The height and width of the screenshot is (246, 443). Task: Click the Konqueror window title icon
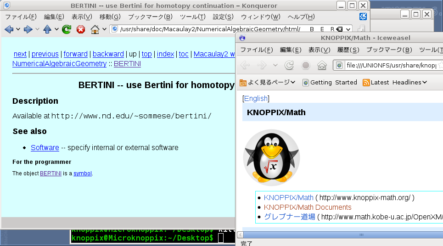7,6
